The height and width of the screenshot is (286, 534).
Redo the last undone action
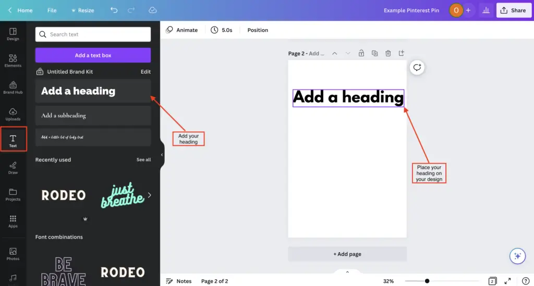131,10
